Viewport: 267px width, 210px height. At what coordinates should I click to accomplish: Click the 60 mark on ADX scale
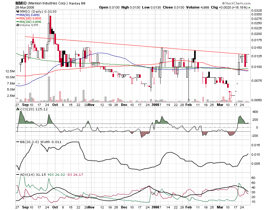point(253,178)
